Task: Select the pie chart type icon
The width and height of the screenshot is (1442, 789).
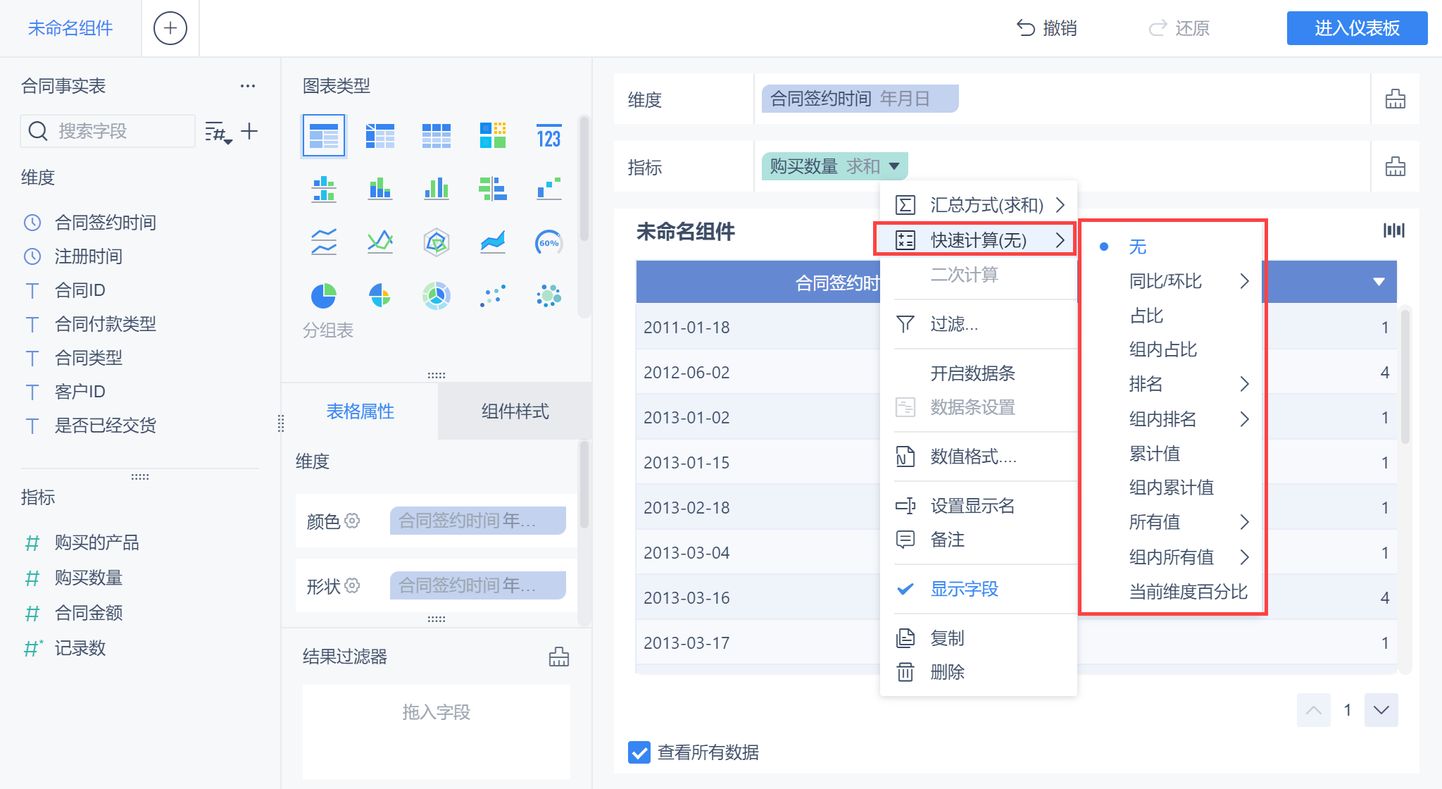Action: pyautogui.click(x=323, y=296)
